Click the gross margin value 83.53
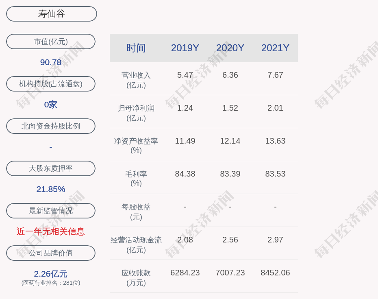 tap(275, 174)
